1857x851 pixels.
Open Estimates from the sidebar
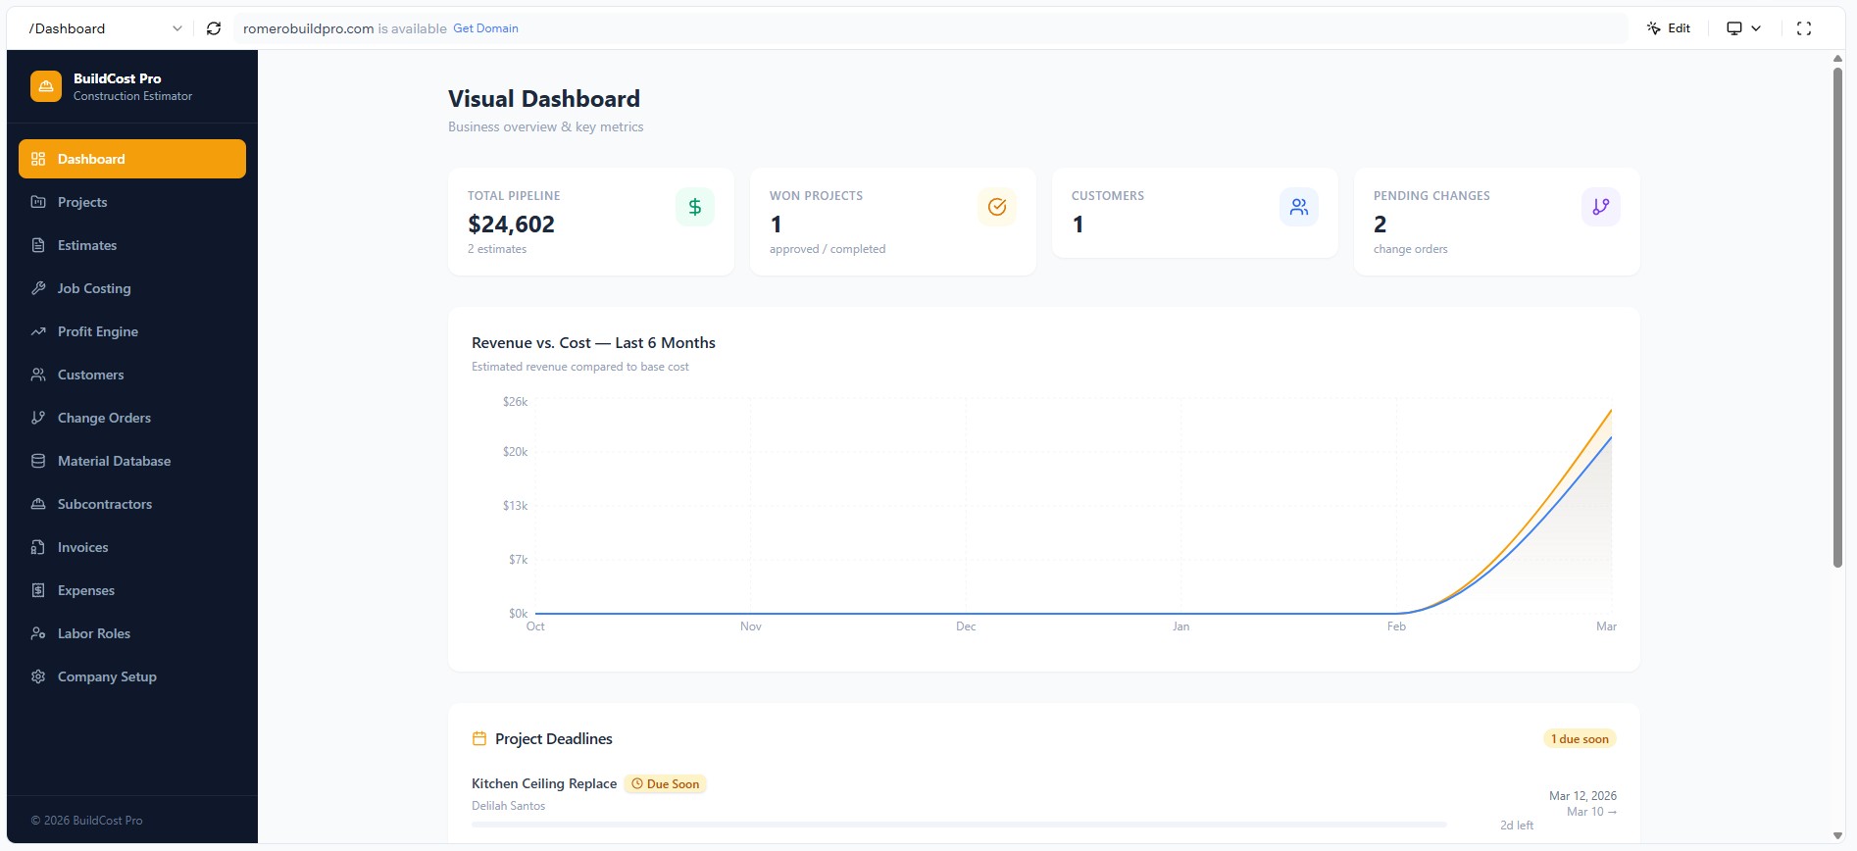(x=132, y=245)
